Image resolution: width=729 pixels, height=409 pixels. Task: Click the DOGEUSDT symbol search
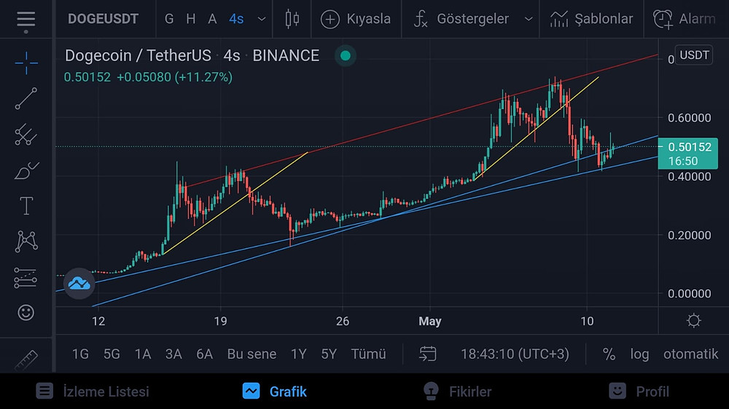pyautogui.click(x=104, y=19)
